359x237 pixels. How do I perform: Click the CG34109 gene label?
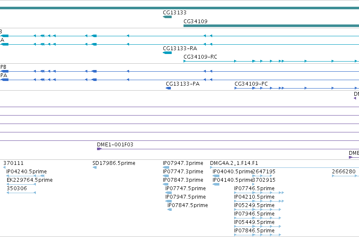(x=195, y=21)
